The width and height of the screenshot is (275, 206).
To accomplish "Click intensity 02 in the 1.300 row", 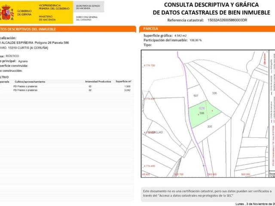I will pyautogui.click(x=90, y=86).
